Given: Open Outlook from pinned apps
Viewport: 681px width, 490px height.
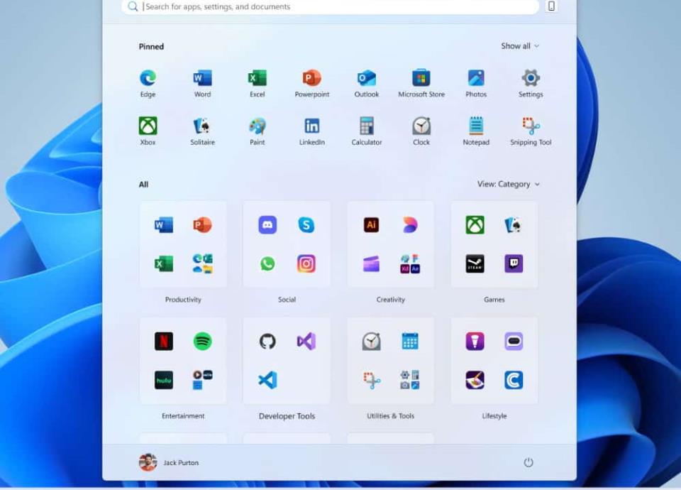Looking at the screenshot, I should (367, 78).
